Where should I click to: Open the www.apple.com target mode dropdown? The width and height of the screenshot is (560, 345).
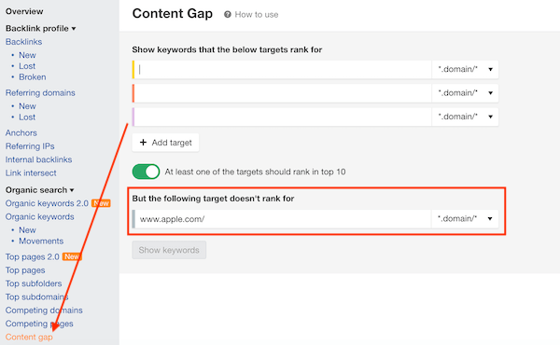coord(465,219)
